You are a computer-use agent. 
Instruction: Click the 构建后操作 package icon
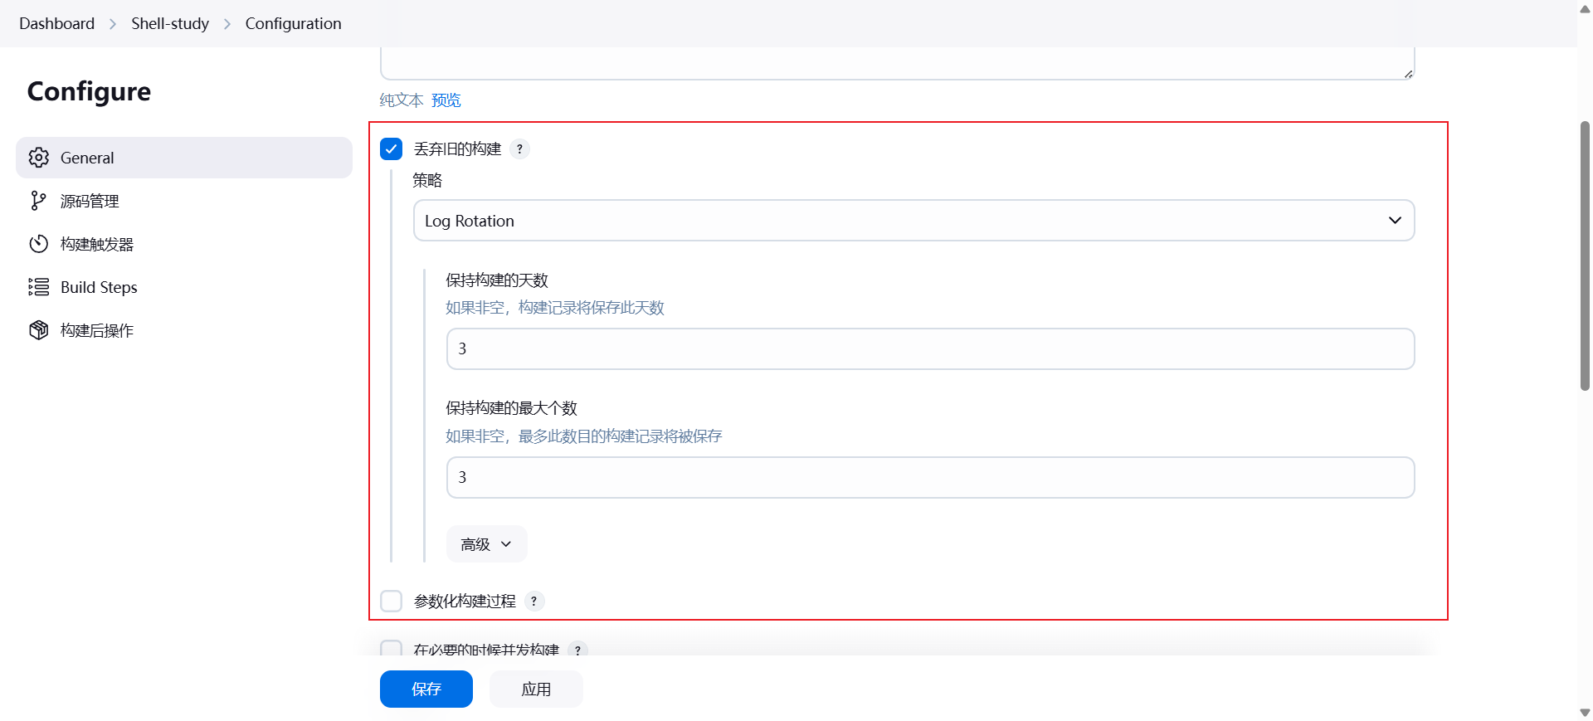(x=38, y=330)
